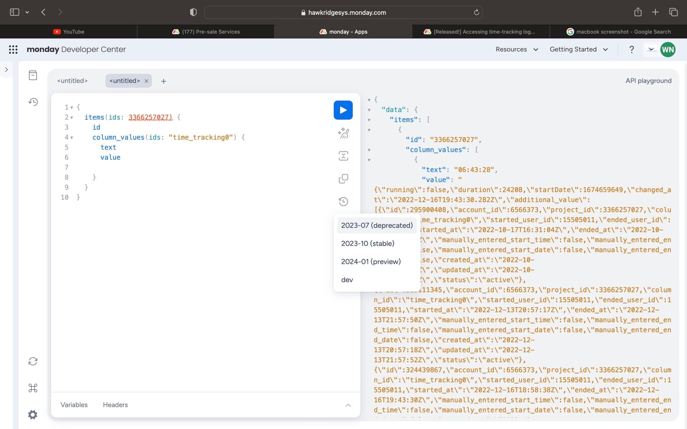Open Safari share icon
Viewport: 687px width, 429px height.
638,12
